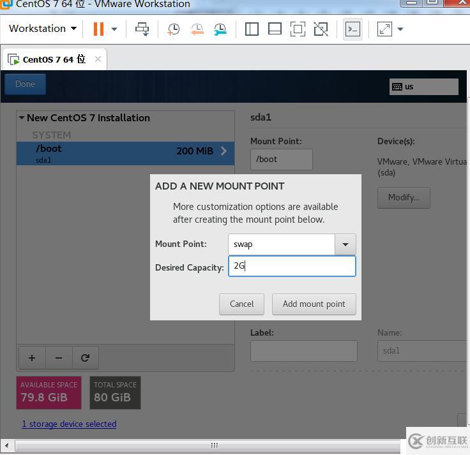Click the Modify devices button
Viewport: 470px width, 455px height.
[x=404, y=198]
